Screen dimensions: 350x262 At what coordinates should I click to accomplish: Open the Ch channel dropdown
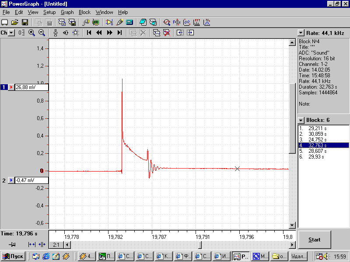click(x=11, y=33)
